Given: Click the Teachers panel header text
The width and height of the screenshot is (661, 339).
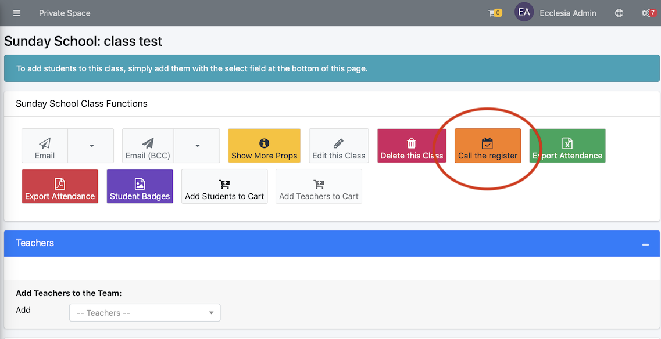Looking at the screenshot, I should point(35,243).
